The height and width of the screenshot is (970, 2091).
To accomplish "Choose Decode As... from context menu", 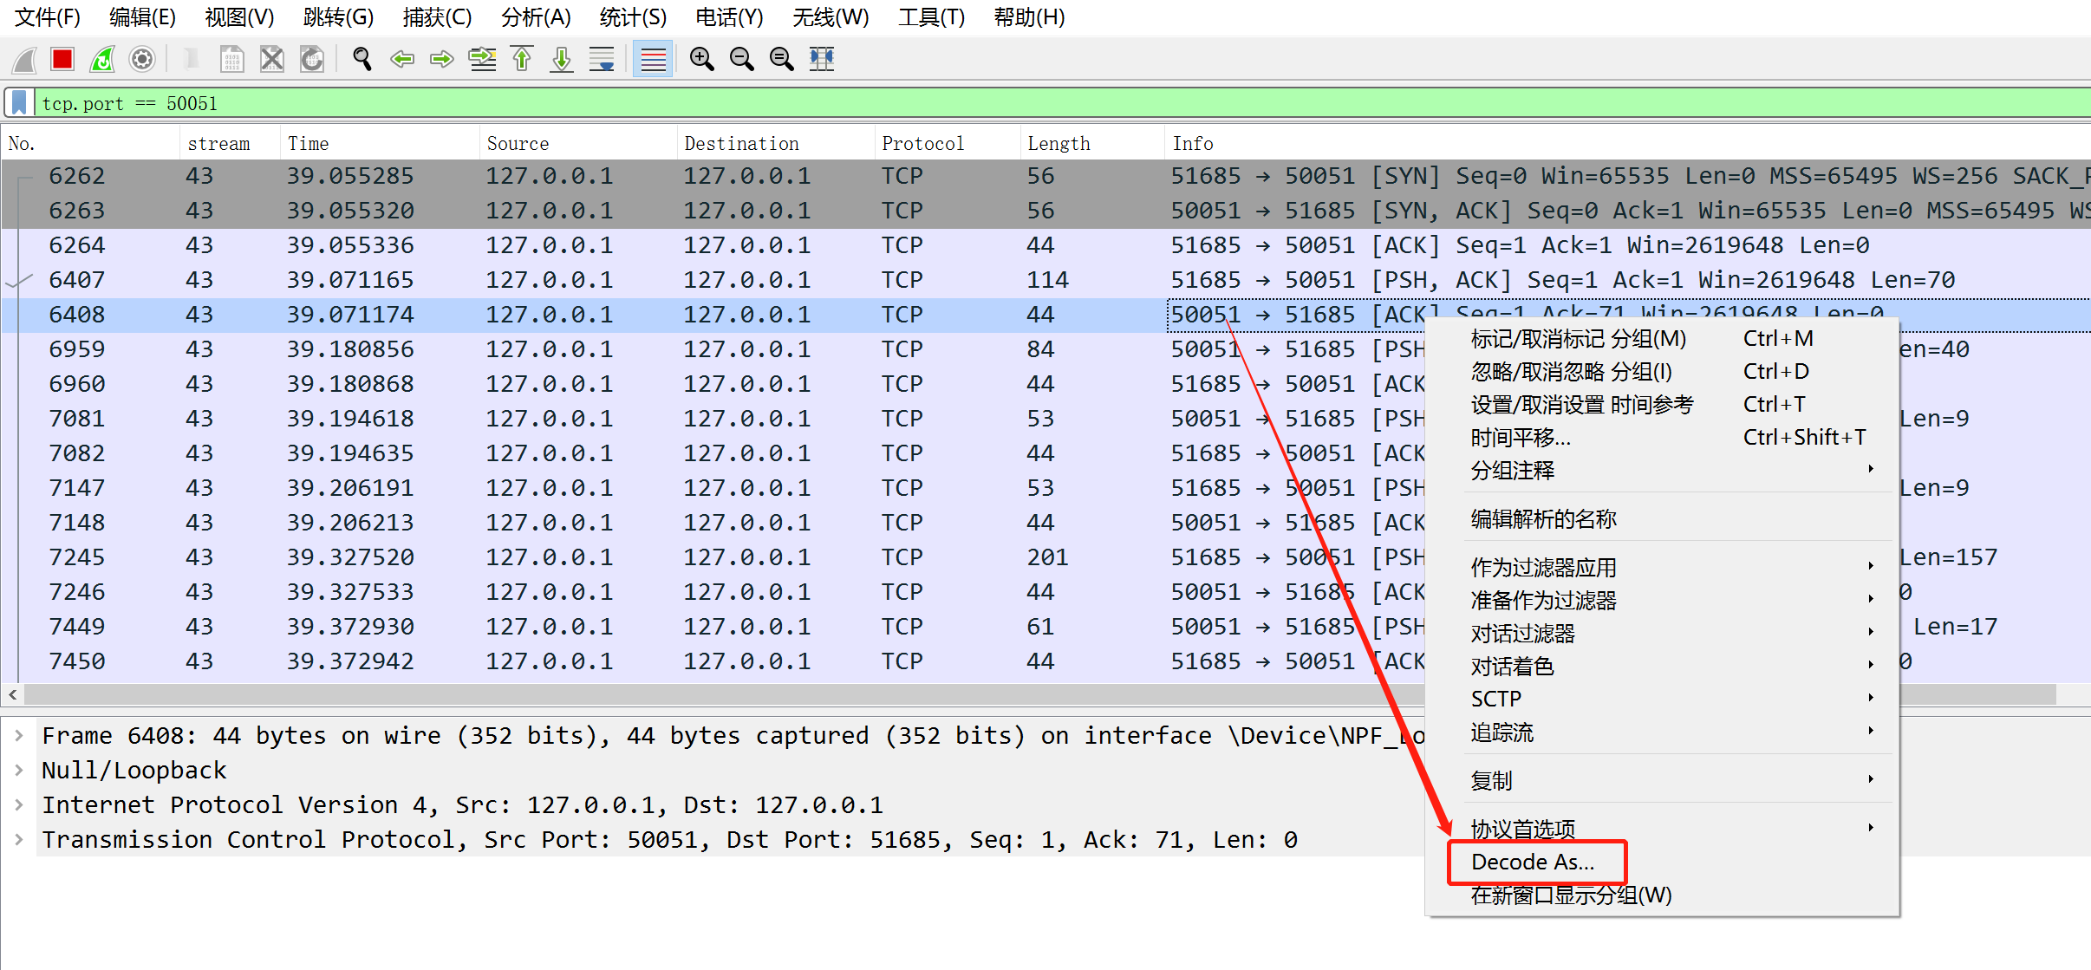I will [x=1533, y=863].
